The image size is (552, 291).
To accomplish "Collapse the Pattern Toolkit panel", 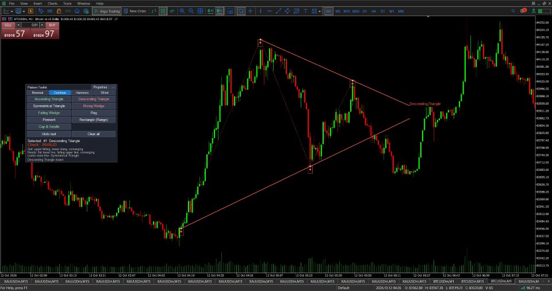I will (x=113, y=87).
